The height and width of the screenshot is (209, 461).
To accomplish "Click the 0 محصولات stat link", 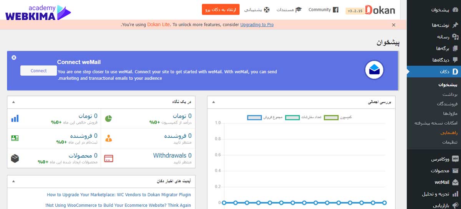I will [x=83, y=155].
